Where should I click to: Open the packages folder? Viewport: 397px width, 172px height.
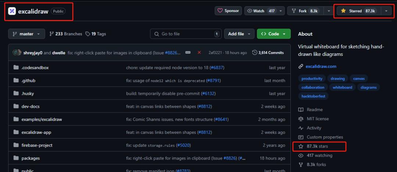31,158
